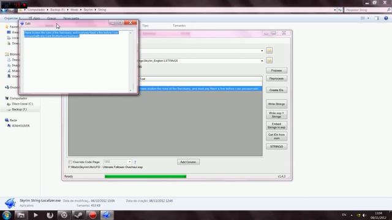Screen dimensions: 392x220
Task: Click Mods in the address breadcrumb
Action: [74, 10]
